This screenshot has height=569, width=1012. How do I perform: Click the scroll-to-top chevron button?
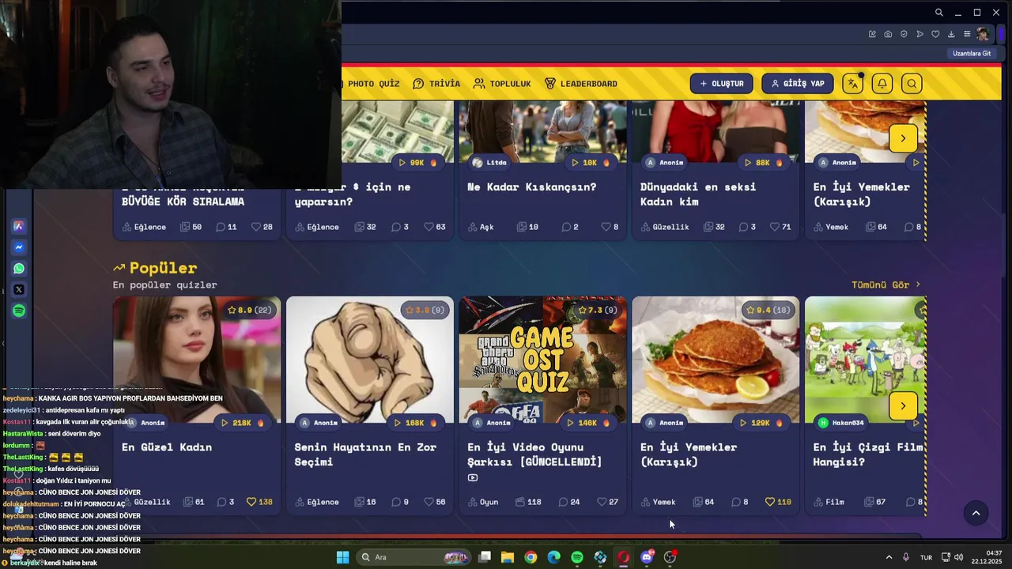(976, 514)
